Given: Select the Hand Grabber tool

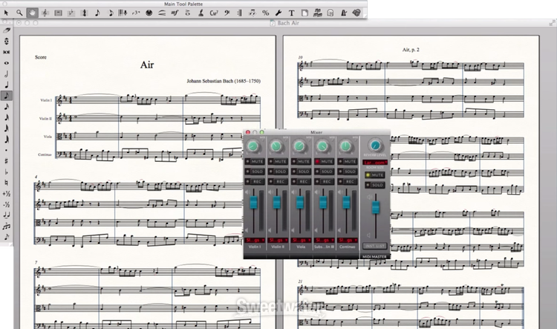Looking at the screenshot, I should [32, 13].
